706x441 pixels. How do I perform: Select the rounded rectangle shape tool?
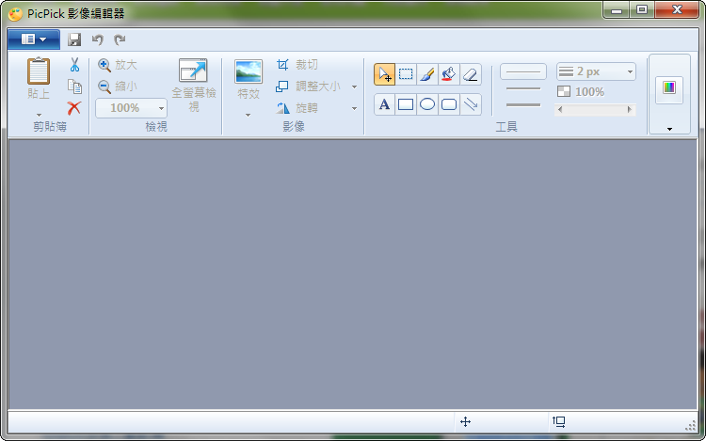coord(449,104)
